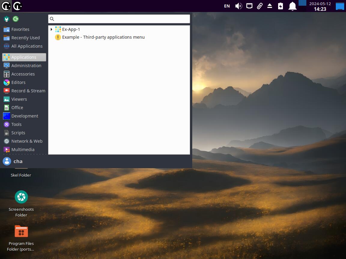The height and width of the screenshot is (259, 346).
Task: Select the Skel Folder desktop label
Action: [x=21, y=175]
